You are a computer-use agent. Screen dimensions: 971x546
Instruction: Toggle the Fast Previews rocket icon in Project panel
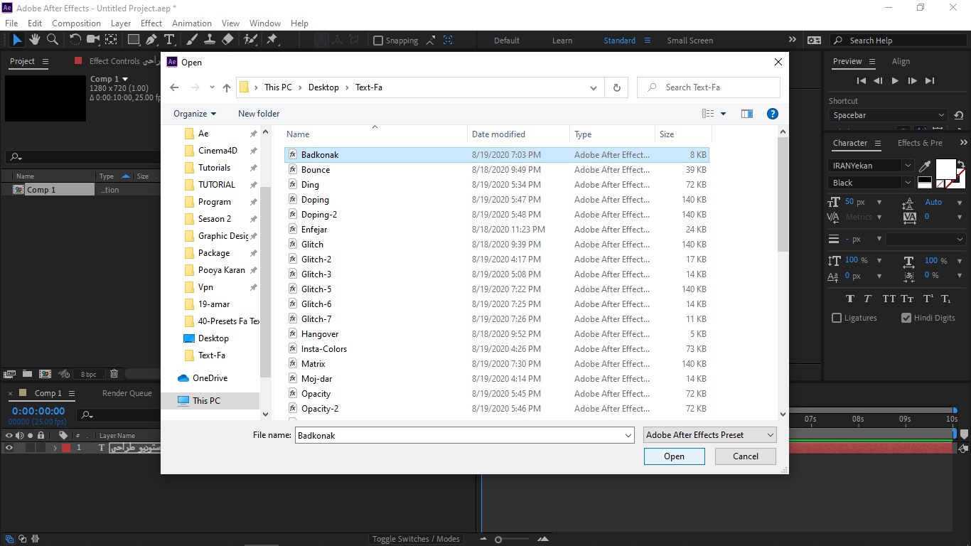coord(63,373)
